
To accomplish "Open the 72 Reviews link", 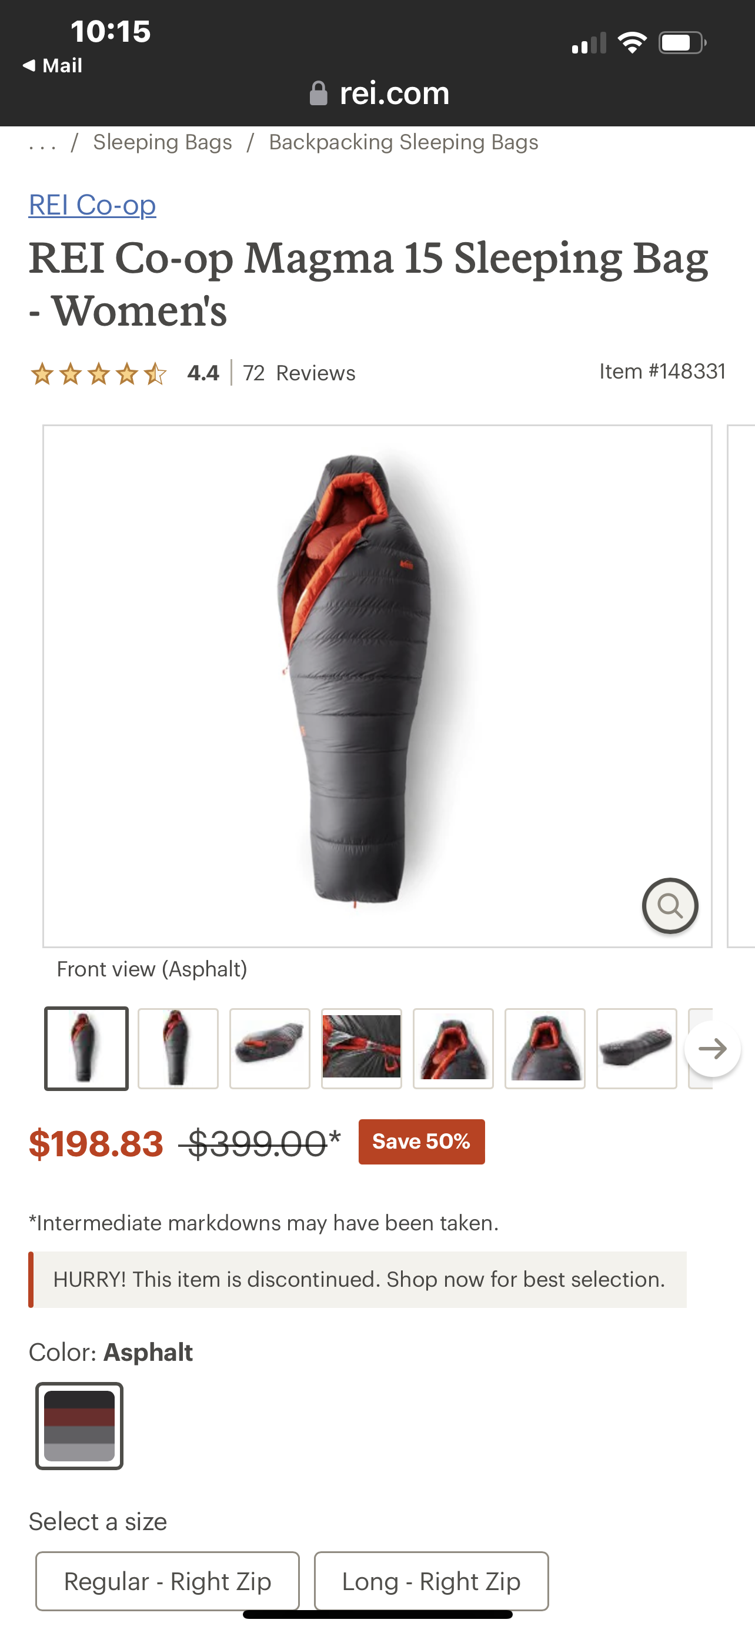I will coord(299,373).
